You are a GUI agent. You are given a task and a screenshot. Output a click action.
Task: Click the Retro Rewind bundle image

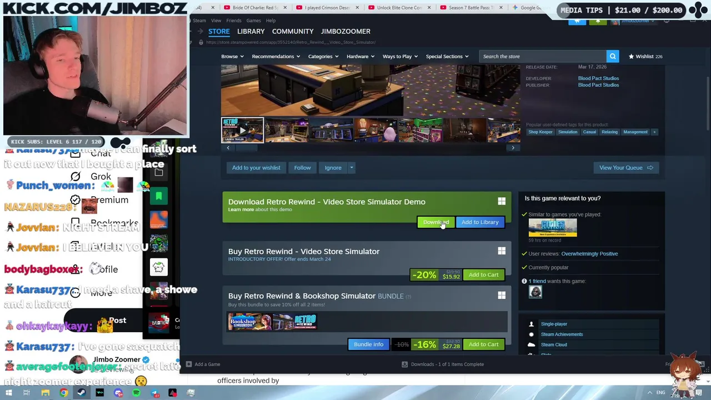[295, 322]
